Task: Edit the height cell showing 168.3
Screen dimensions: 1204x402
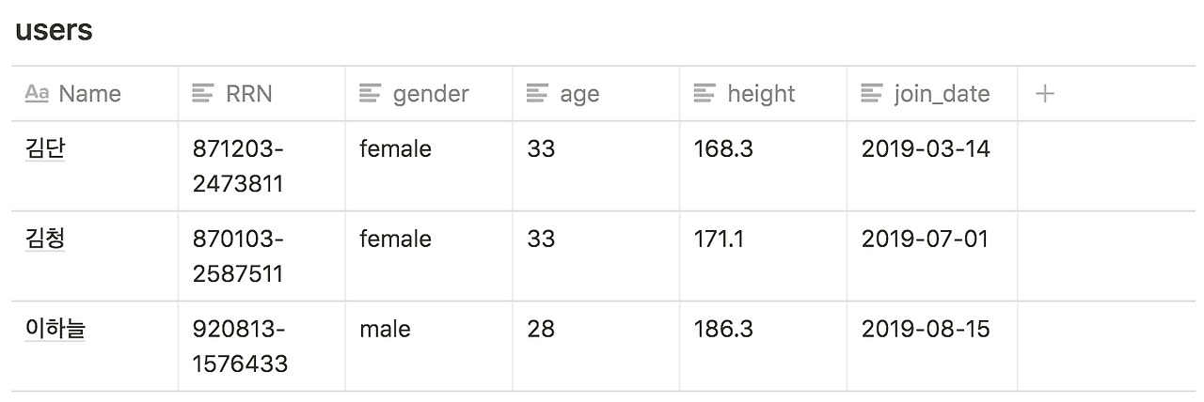Action: pos(723,148)
